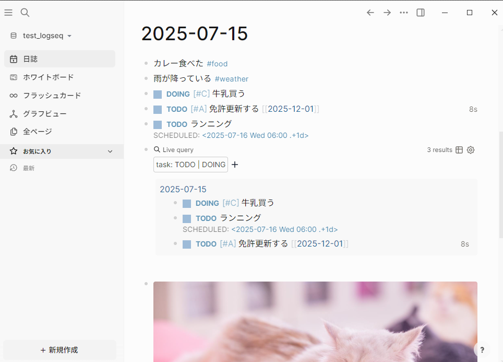
Task: Check 免許更新する checkbox in query results
Action: (x=187, y=244)
